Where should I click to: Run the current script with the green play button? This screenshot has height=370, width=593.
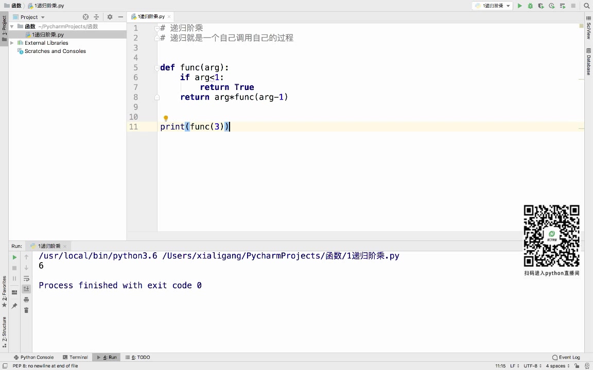520,5
